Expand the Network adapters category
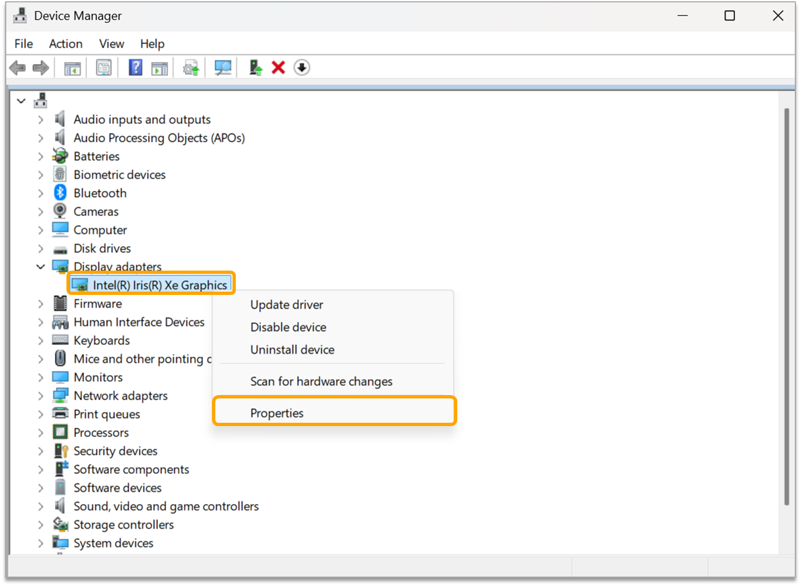Viewport: 801px width, 586px height. (x=40, y=396)
